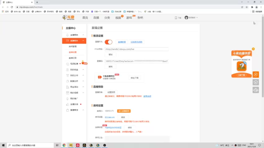
Task: Open 游戏 in top navigation
Action: (x=129, y=18)
